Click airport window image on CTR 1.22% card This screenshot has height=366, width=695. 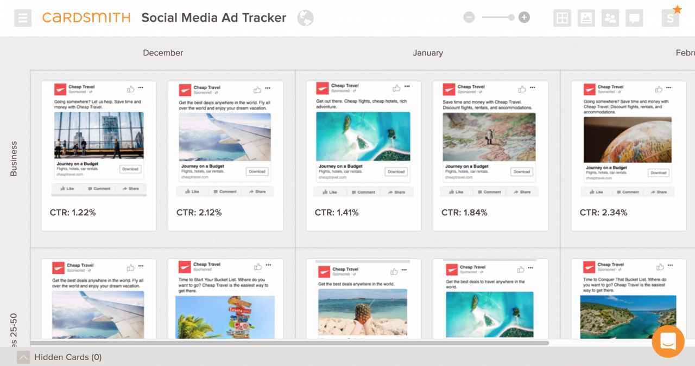pos(99,135)
